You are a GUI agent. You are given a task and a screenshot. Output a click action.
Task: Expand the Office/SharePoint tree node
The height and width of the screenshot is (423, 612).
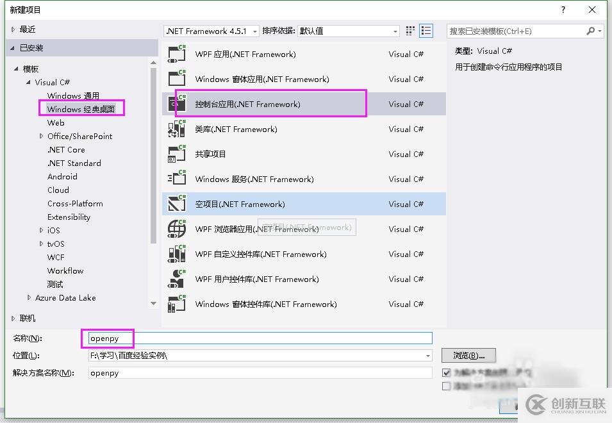[x=40, y=136]
